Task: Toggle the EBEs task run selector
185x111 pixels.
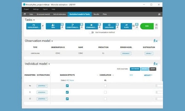Action: tap(62, 24)
